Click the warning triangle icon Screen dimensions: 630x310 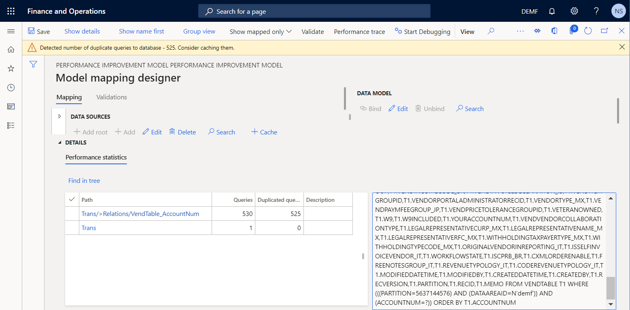(32, 48)
